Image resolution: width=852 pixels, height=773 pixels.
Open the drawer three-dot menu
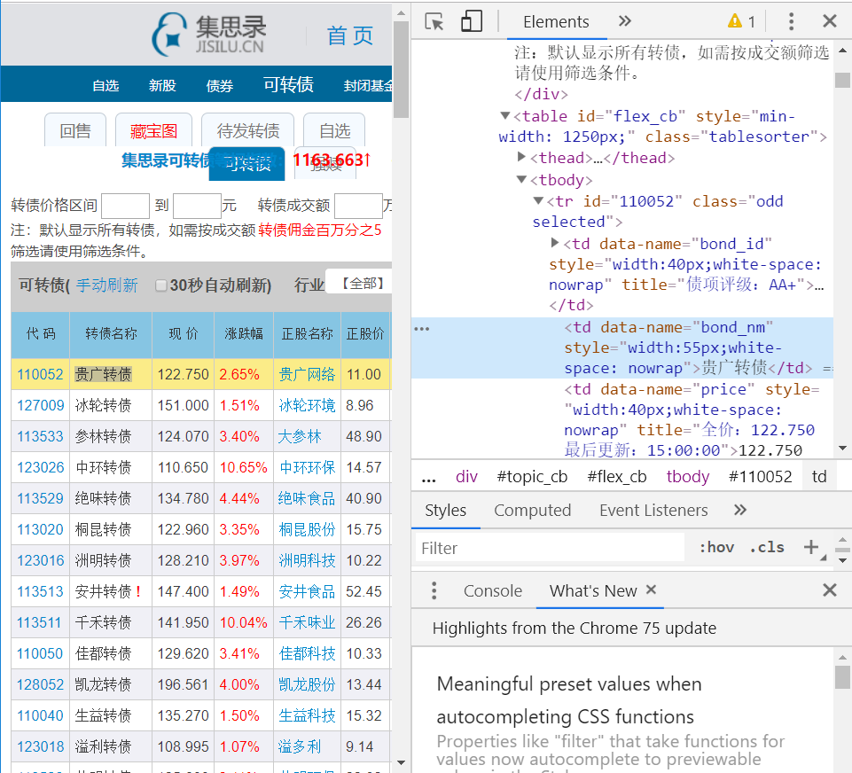(x=434, y=590)
